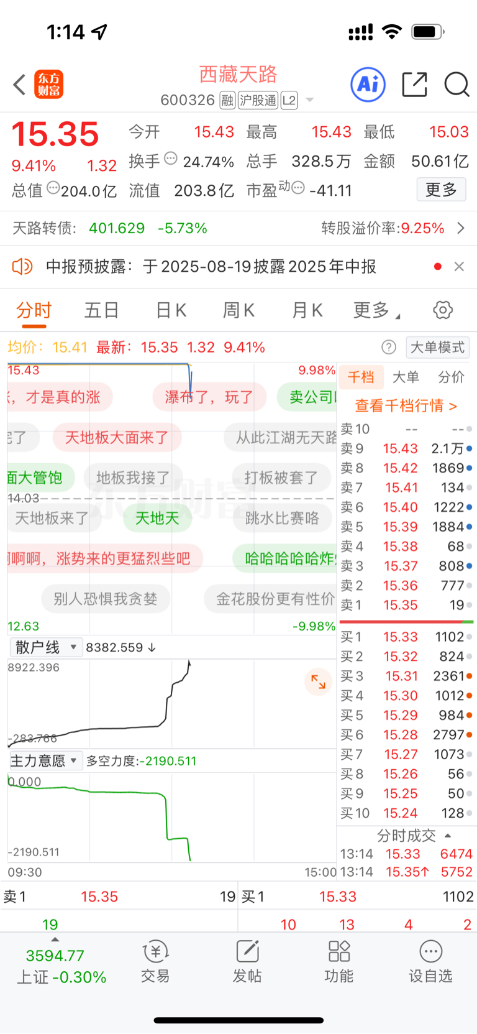The image size is (477, 1034).
Task: Switch to the 日K tab
Action: [171, 310]
